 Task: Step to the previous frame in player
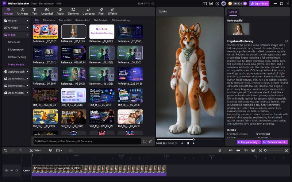182,143
